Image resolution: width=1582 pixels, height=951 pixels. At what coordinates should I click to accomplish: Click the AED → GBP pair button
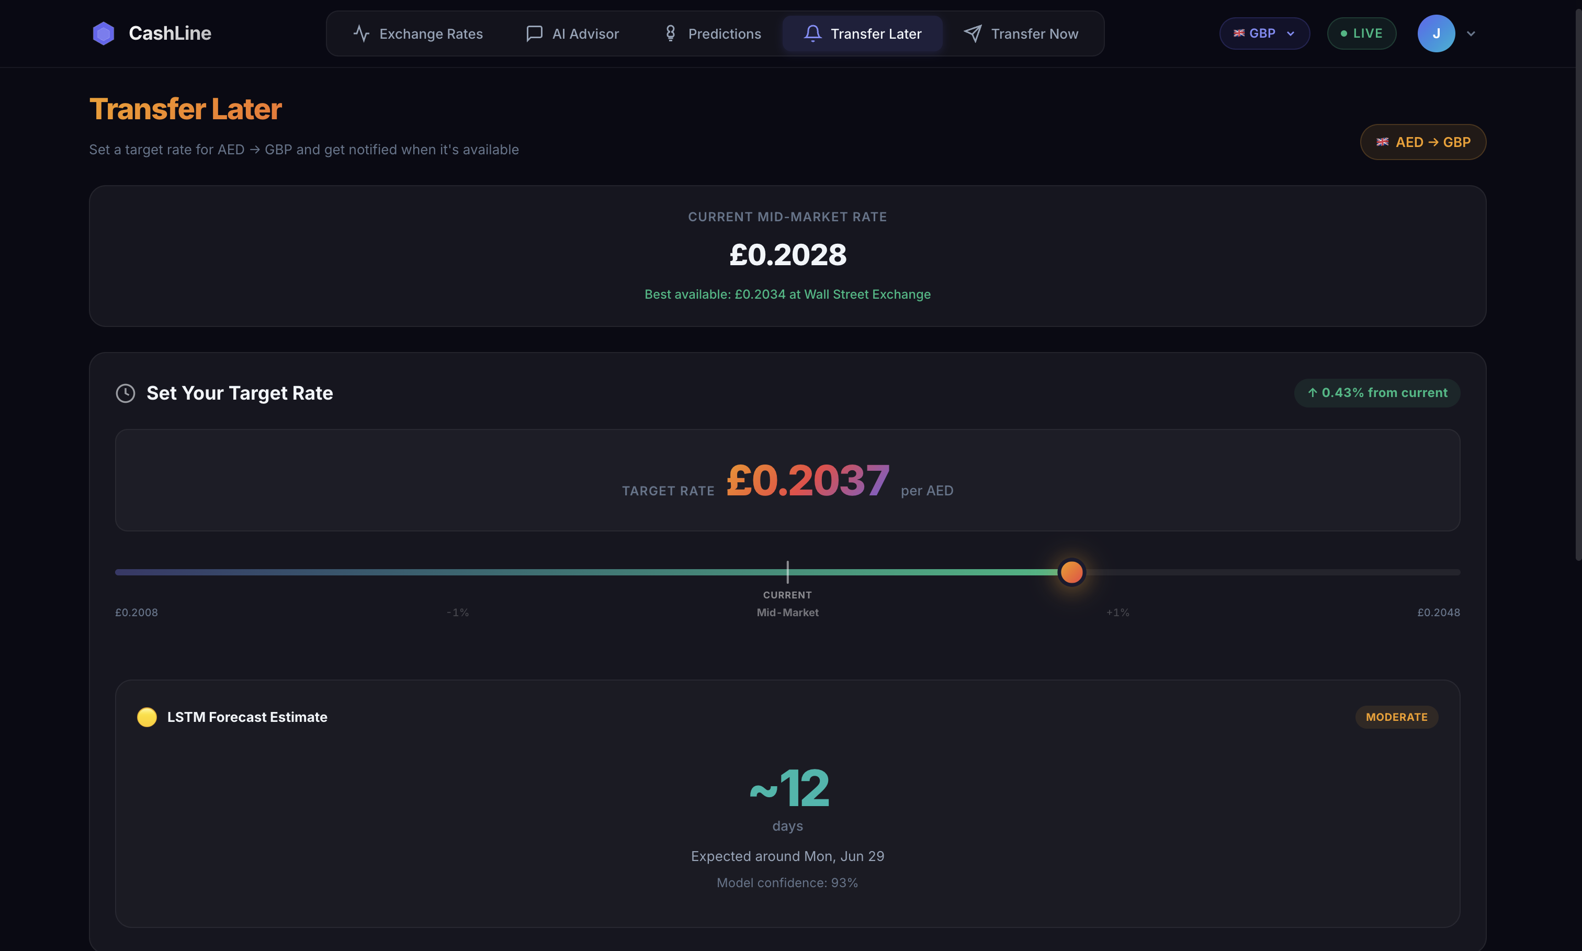coord(1423,142)
